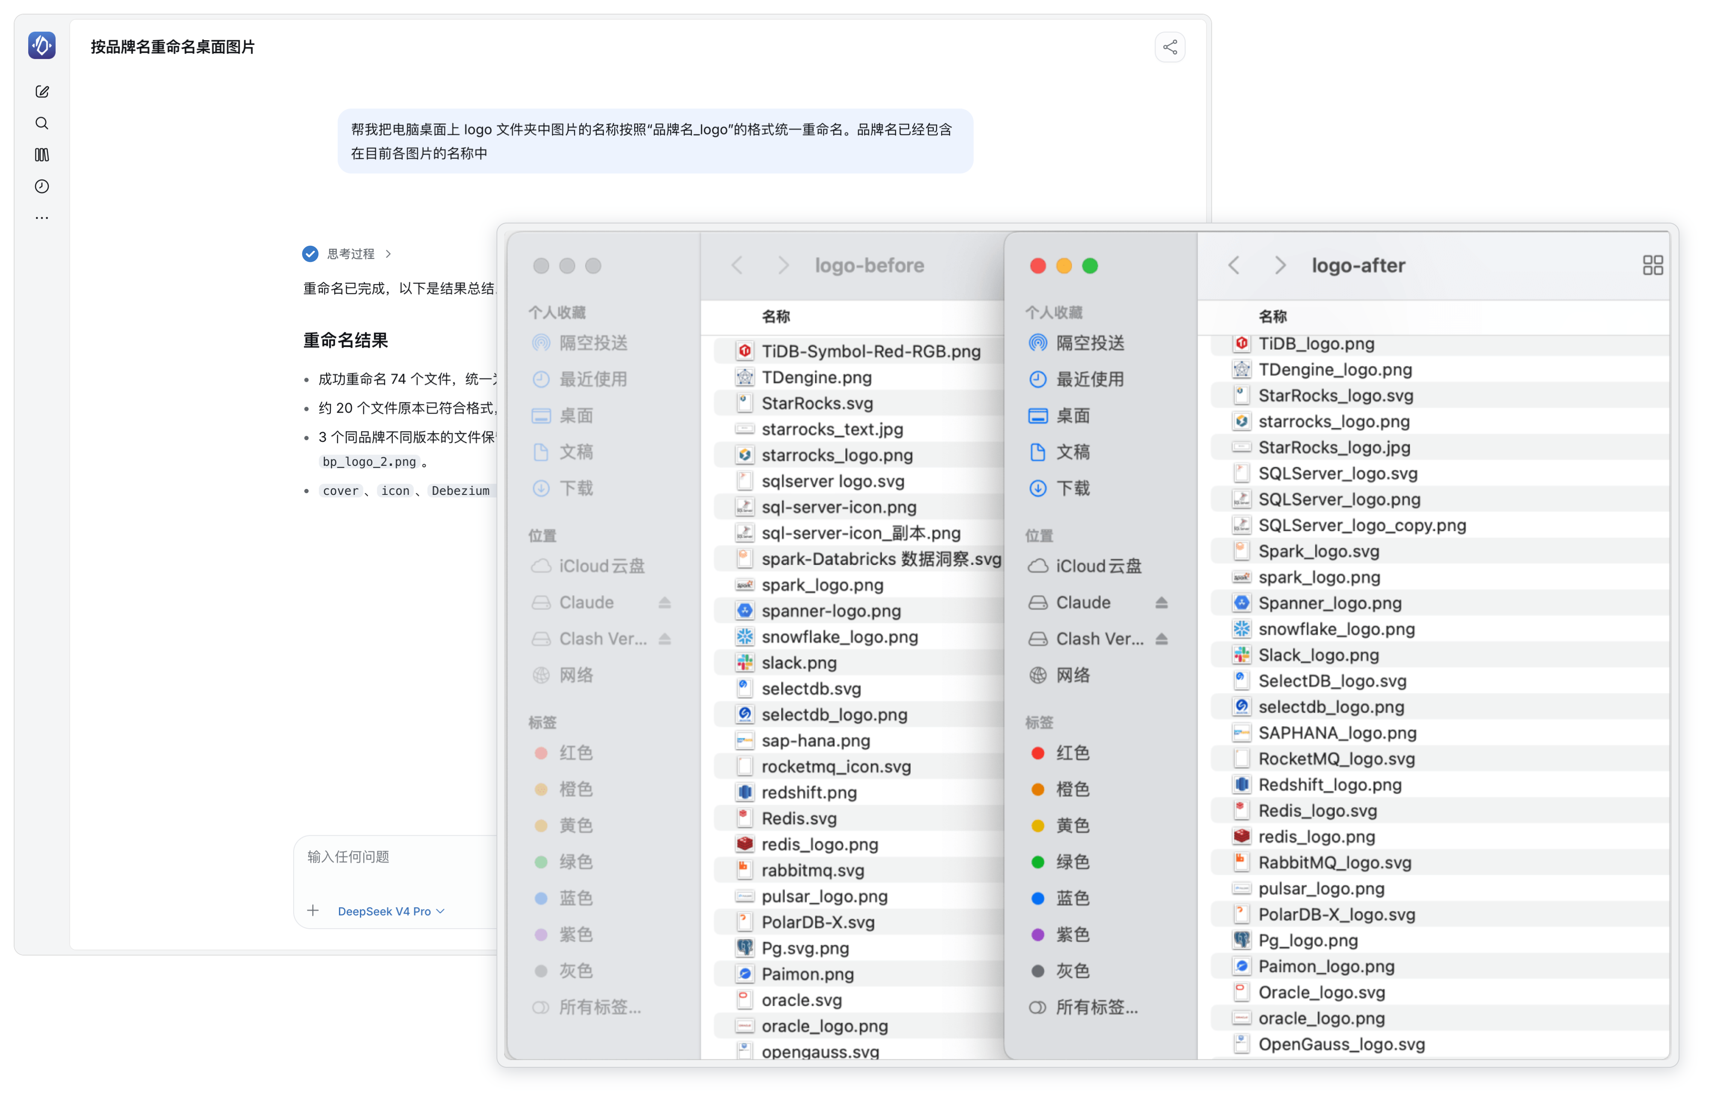Share the conversation using the share icon
Screen dimensions: 1712x1096
pos(1170,48)
